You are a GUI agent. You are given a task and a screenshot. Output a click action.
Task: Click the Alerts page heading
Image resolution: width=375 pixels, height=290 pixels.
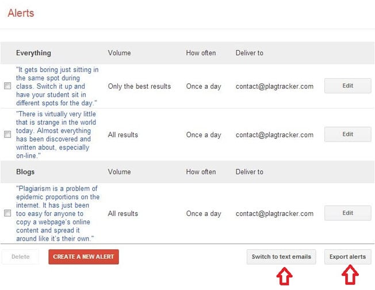click(x=21, y=13)
